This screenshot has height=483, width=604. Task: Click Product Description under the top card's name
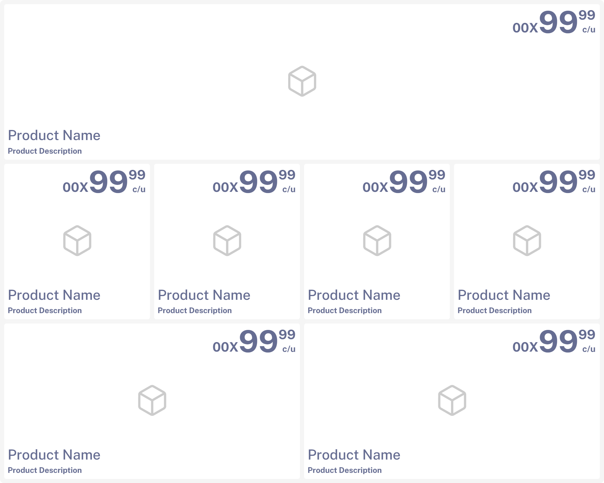pyautogui.click(x=45, y=151)
